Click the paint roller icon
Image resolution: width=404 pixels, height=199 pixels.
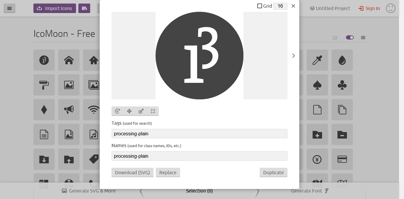(44, 85)
